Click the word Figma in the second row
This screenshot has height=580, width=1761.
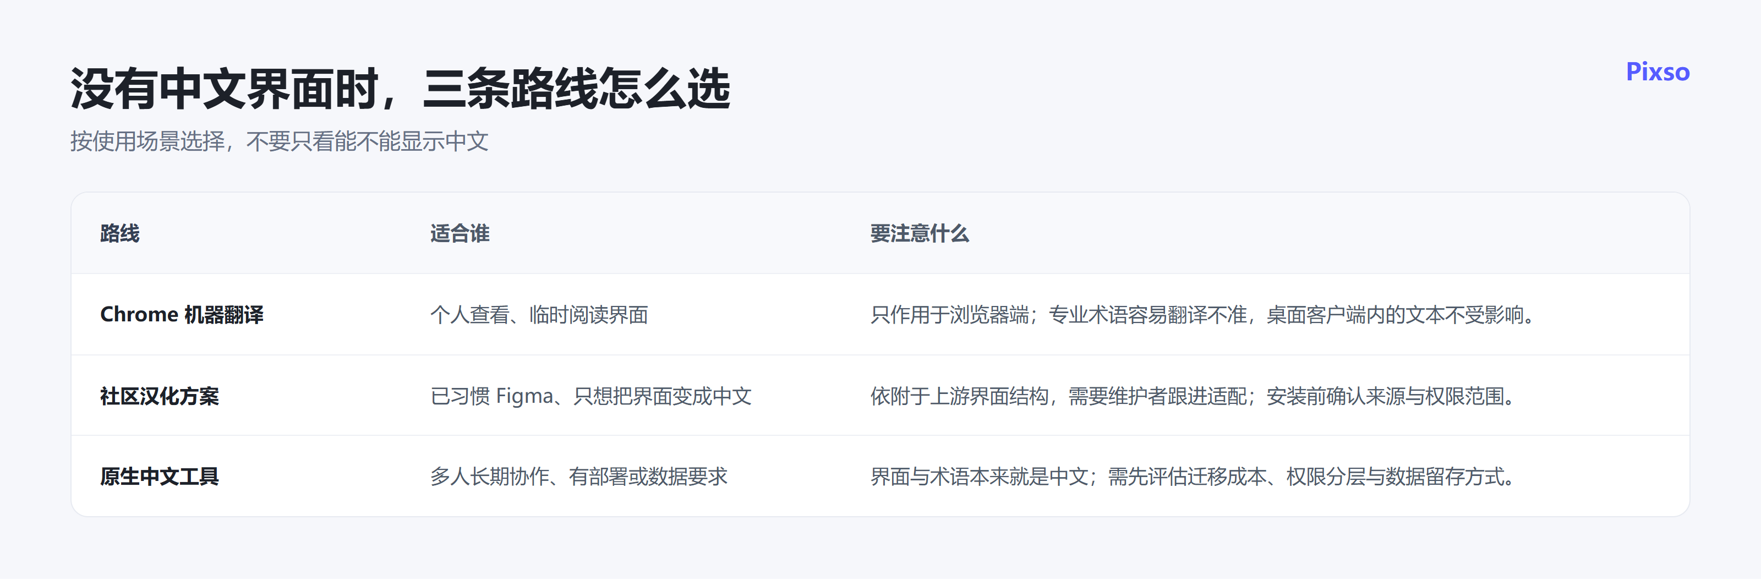click(x=524, y=397)
